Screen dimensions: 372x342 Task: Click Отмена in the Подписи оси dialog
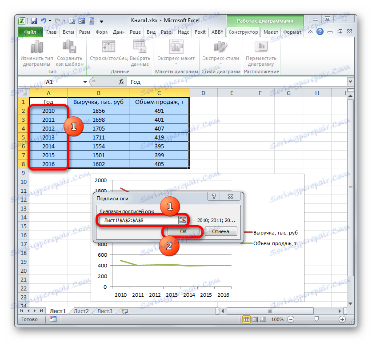click(x=220, y=231)
